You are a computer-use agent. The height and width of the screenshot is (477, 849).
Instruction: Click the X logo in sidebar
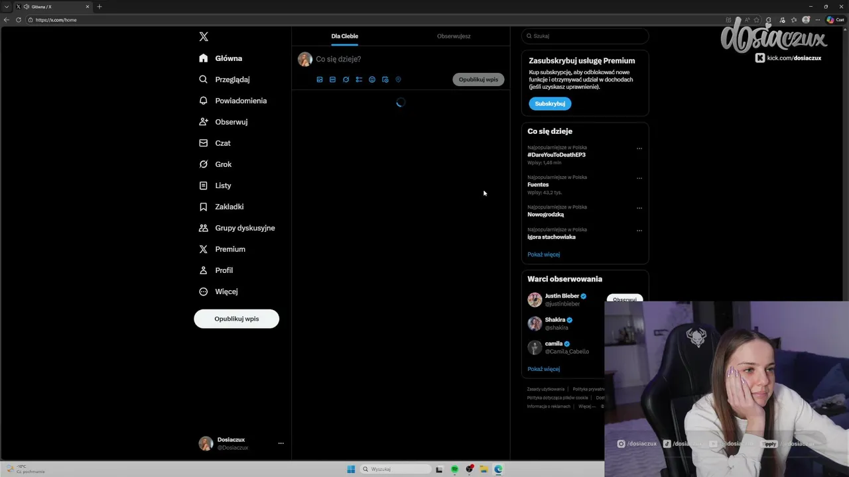point(204,36)
